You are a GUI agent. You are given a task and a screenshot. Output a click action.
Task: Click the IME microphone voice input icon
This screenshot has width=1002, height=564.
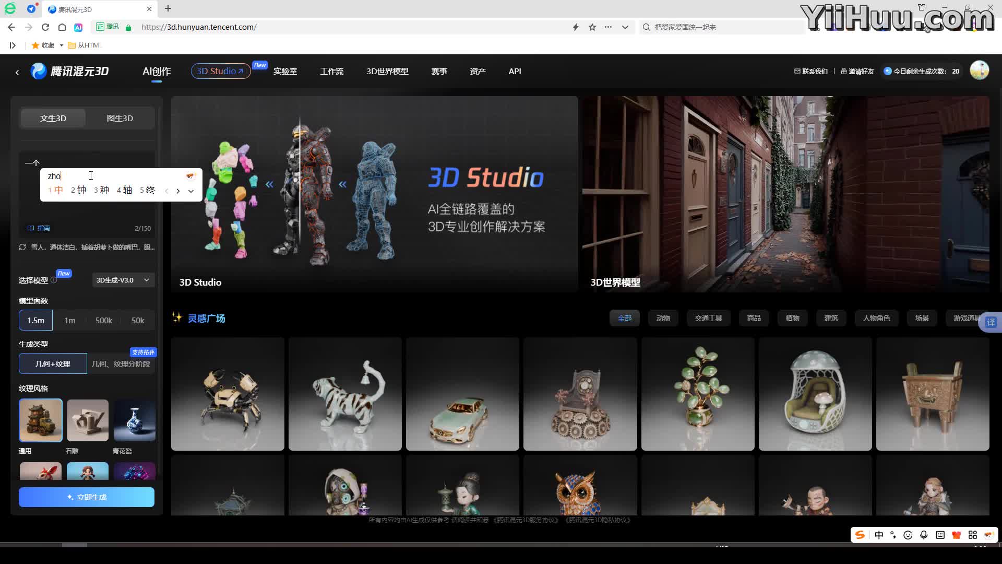pyautogui.click(x=924, y=535)
